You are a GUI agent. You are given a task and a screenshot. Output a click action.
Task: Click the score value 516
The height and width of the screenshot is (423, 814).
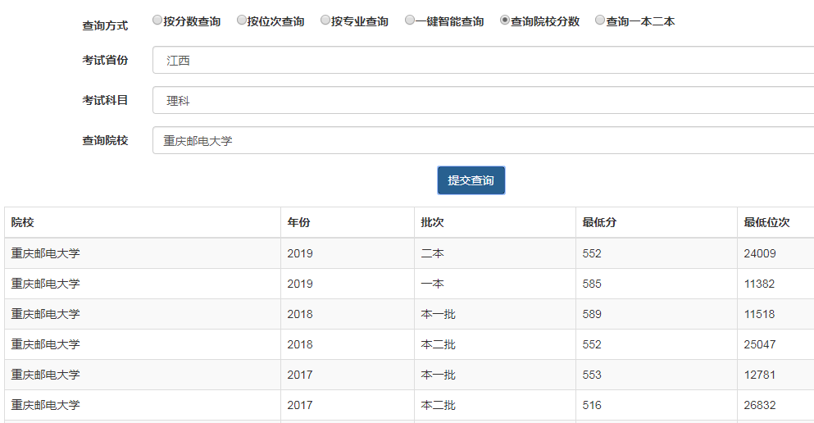coord(592,405)
